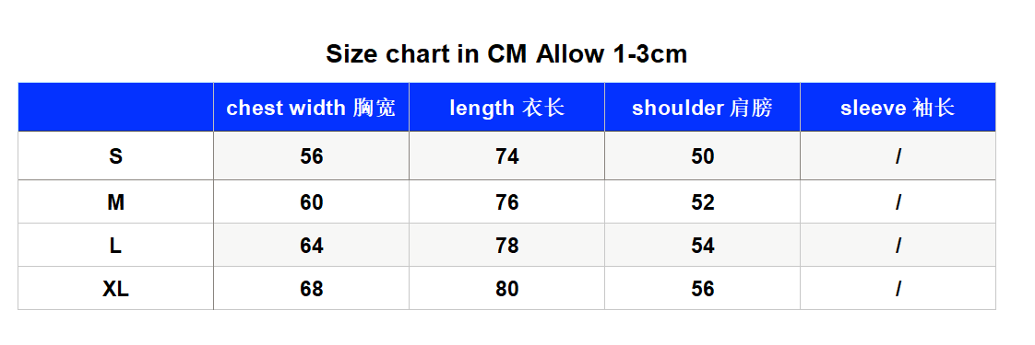Click the sleeve slash in XL row
The width and height of the screenshot is (1035, 345).
pyautogui.click(x=898, y=288)
